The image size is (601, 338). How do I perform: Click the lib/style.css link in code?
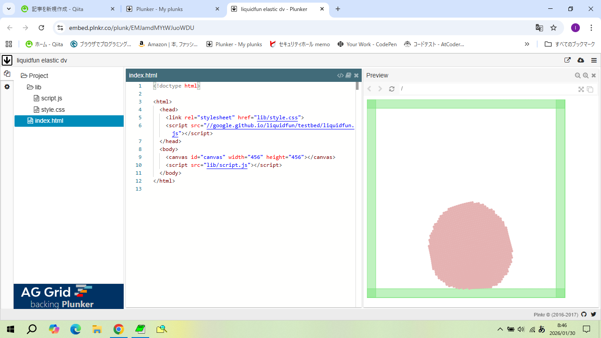(278, 118)
